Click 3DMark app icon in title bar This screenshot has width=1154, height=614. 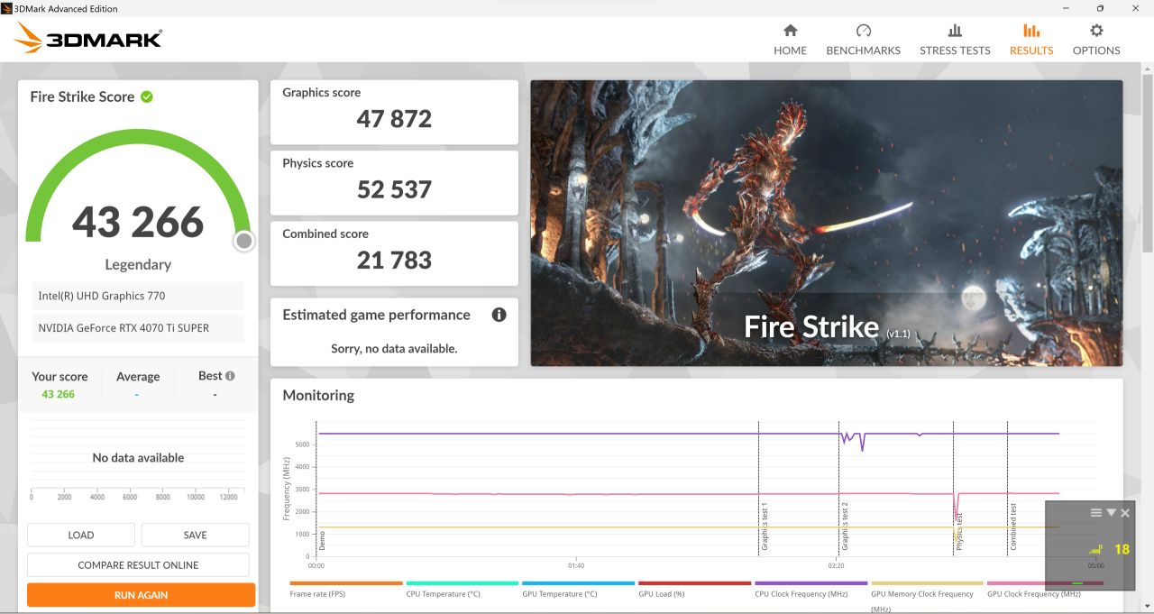point(7,8)
